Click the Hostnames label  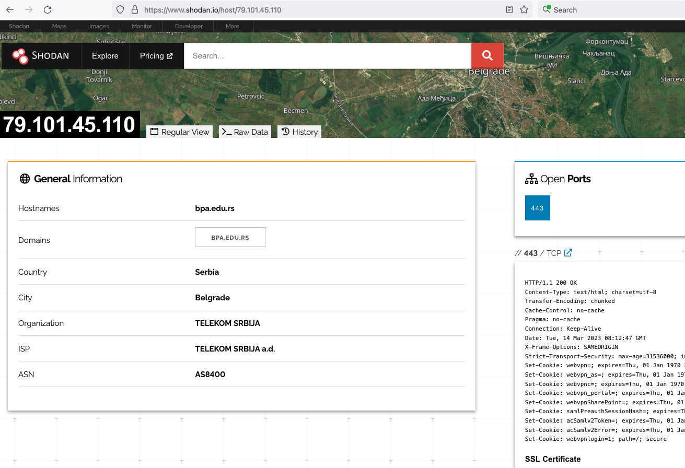(x=39, y=208)
